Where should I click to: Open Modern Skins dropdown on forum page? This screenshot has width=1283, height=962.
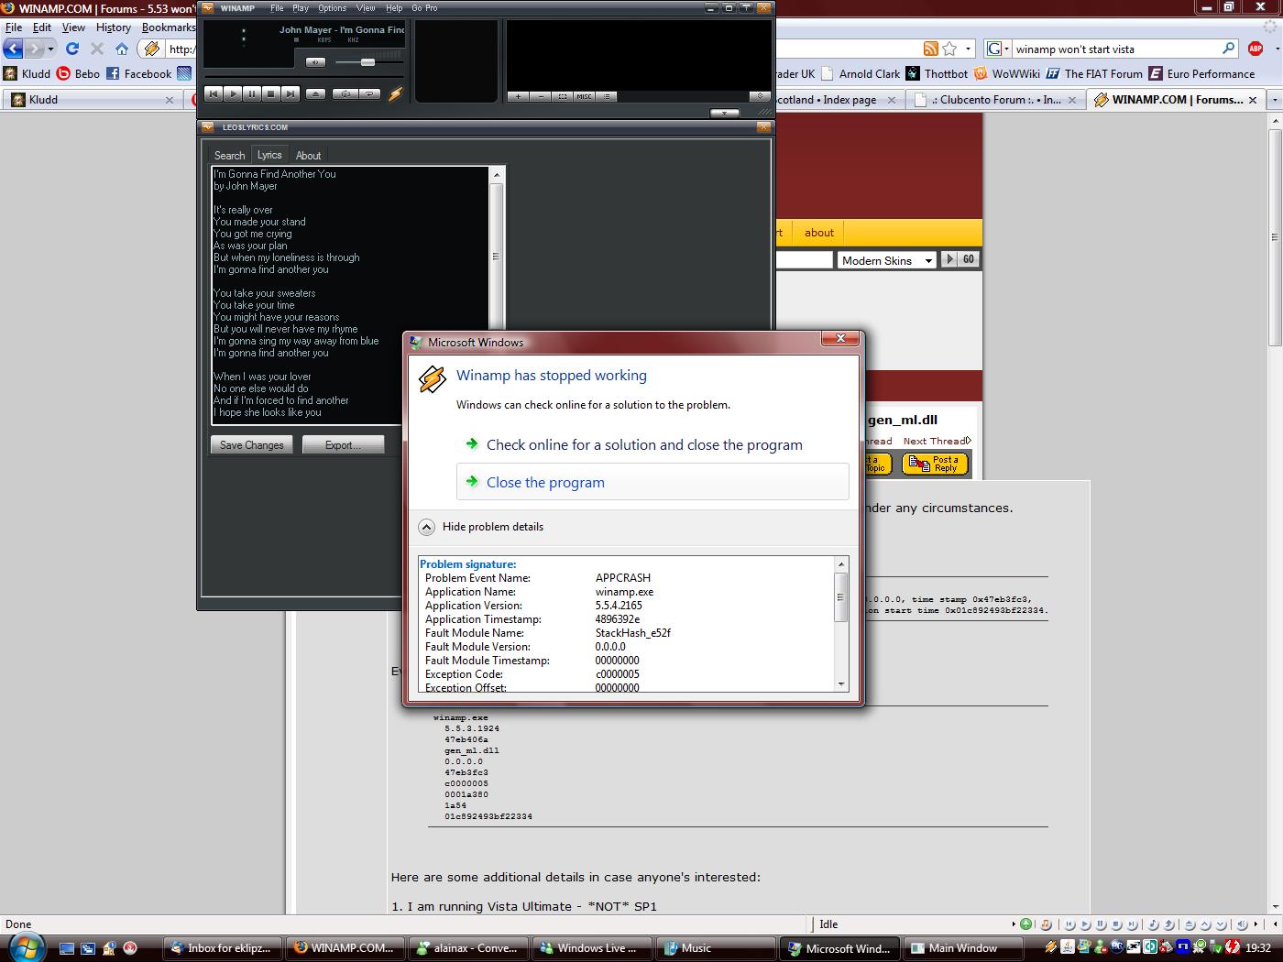tap(886, 260)
